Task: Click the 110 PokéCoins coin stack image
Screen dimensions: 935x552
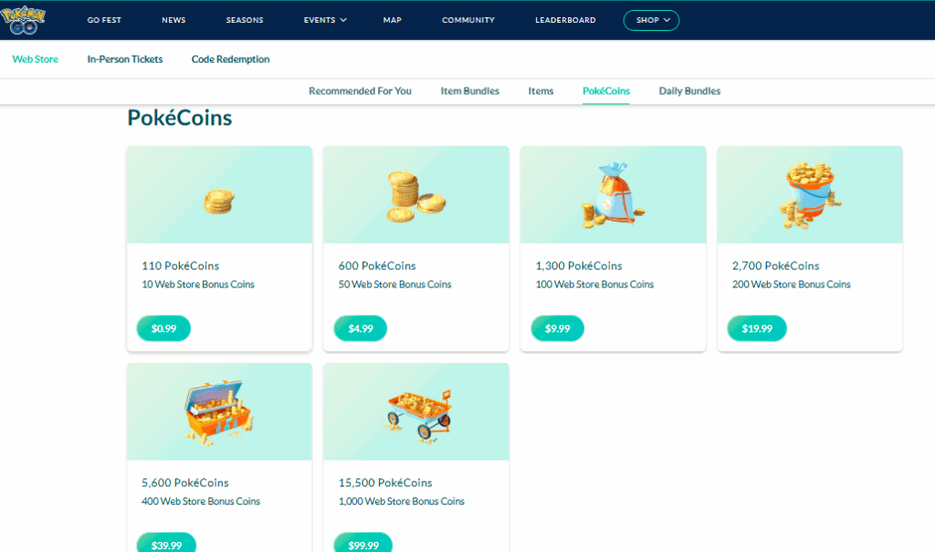Action: (219, 202)
